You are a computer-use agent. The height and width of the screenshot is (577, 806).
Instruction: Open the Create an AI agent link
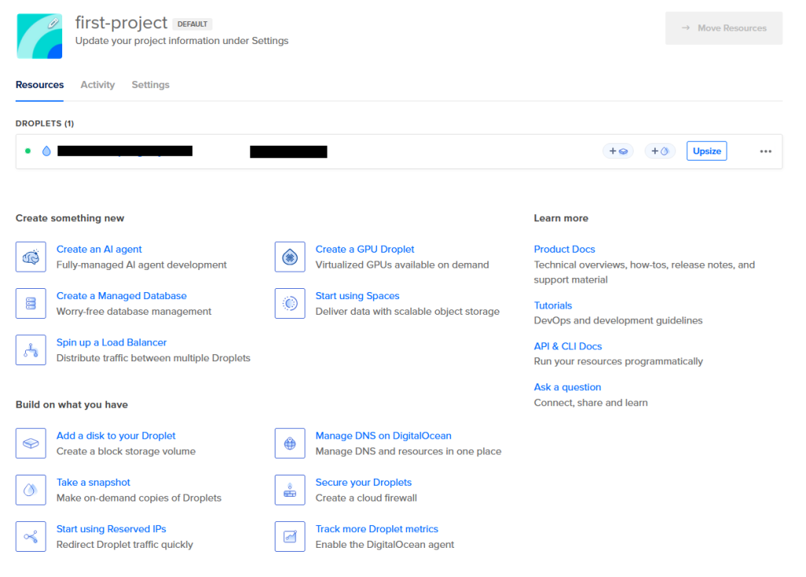99,250
